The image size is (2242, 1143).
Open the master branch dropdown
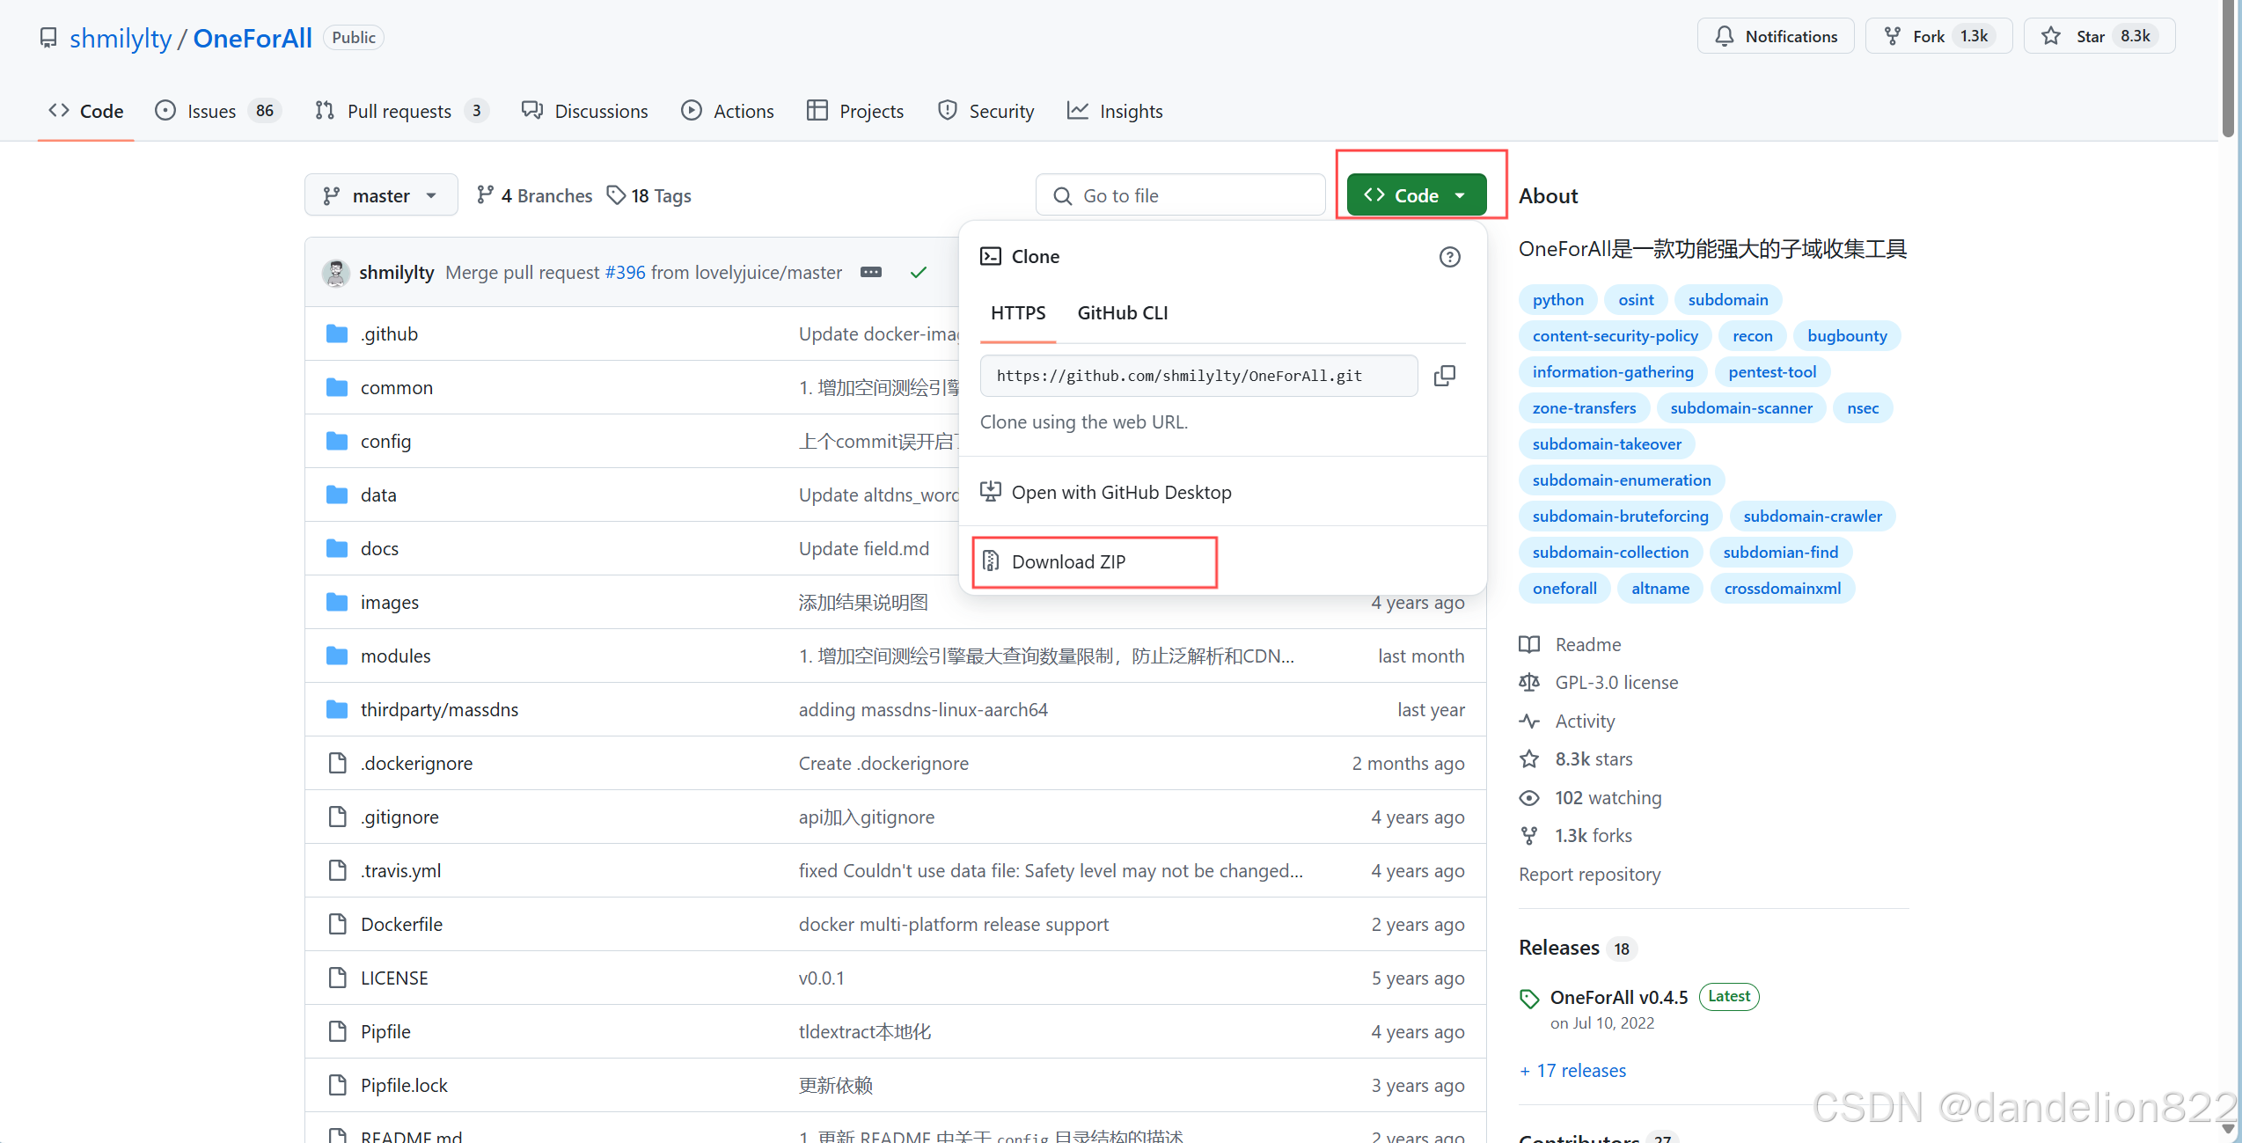click(x=380, y=195)
